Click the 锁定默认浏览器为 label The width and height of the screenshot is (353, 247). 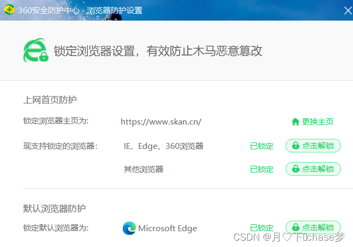(56, 228)
